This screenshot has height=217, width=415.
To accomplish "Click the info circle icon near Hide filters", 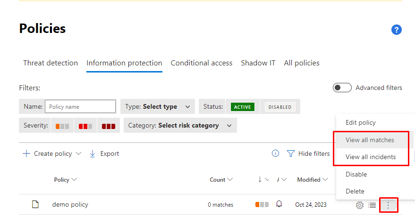I will tap(276, 153).
